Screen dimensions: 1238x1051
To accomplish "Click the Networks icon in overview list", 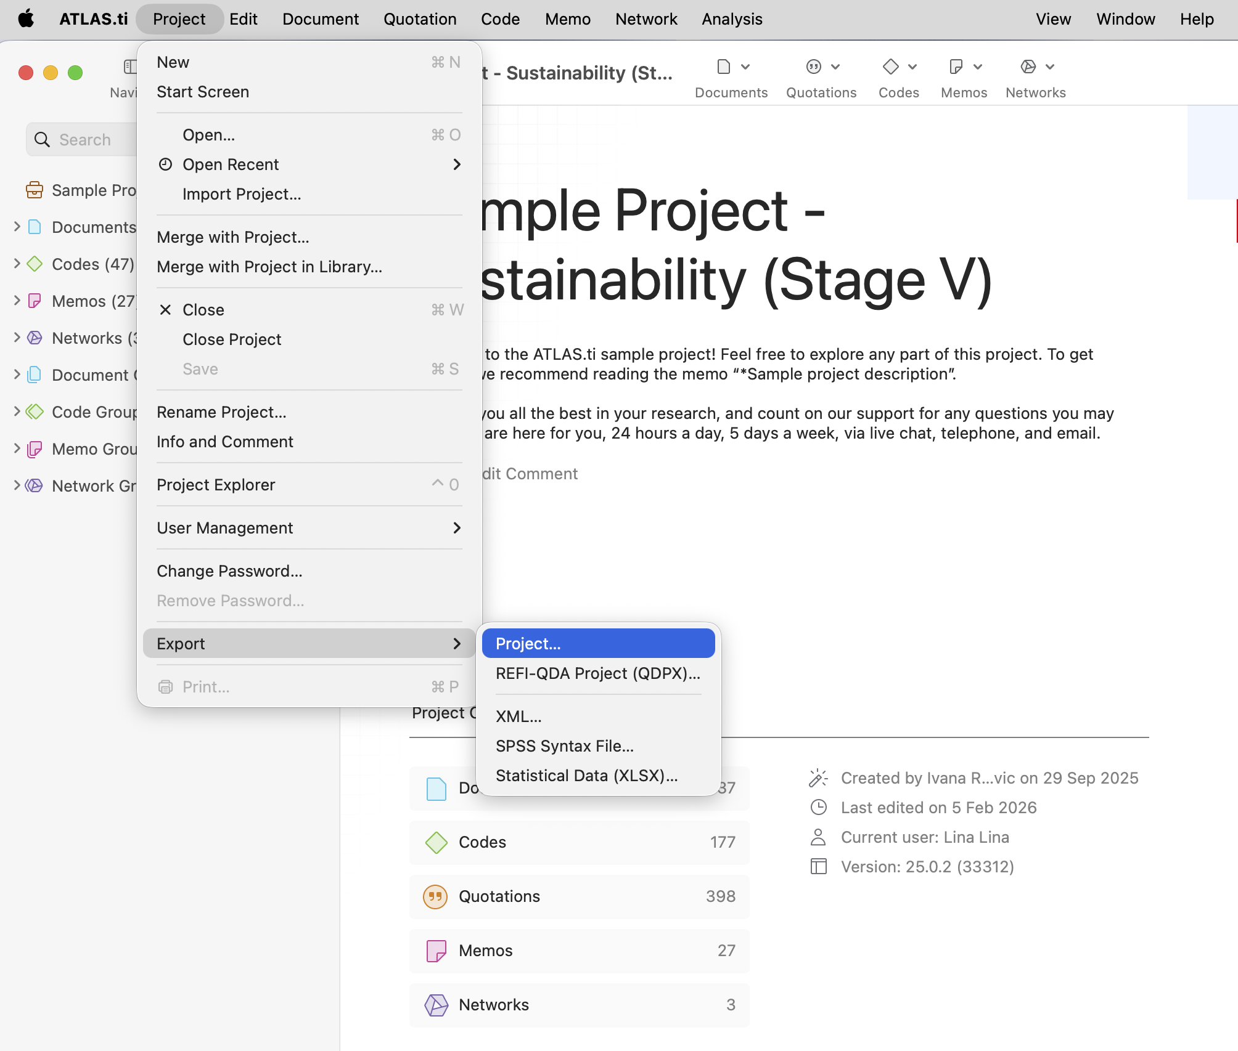I will [437, 1005].
